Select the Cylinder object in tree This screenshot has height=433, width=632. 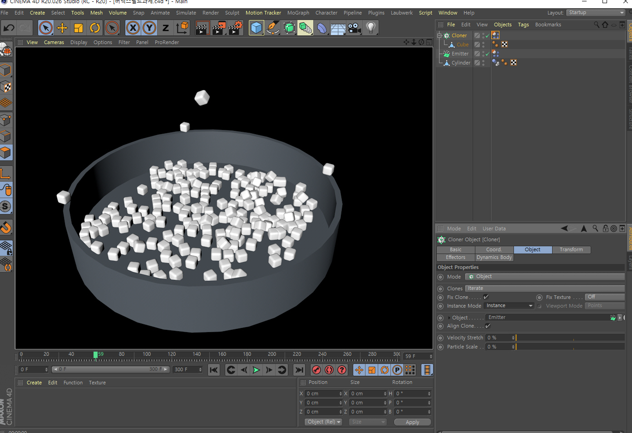(x=461, y=63)
